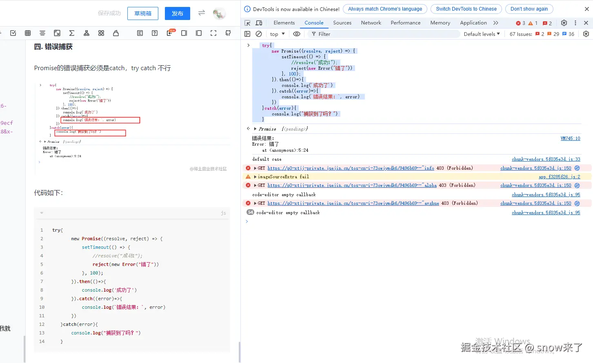Select the Console tab

pyautogui.click(x=314, y=23)
